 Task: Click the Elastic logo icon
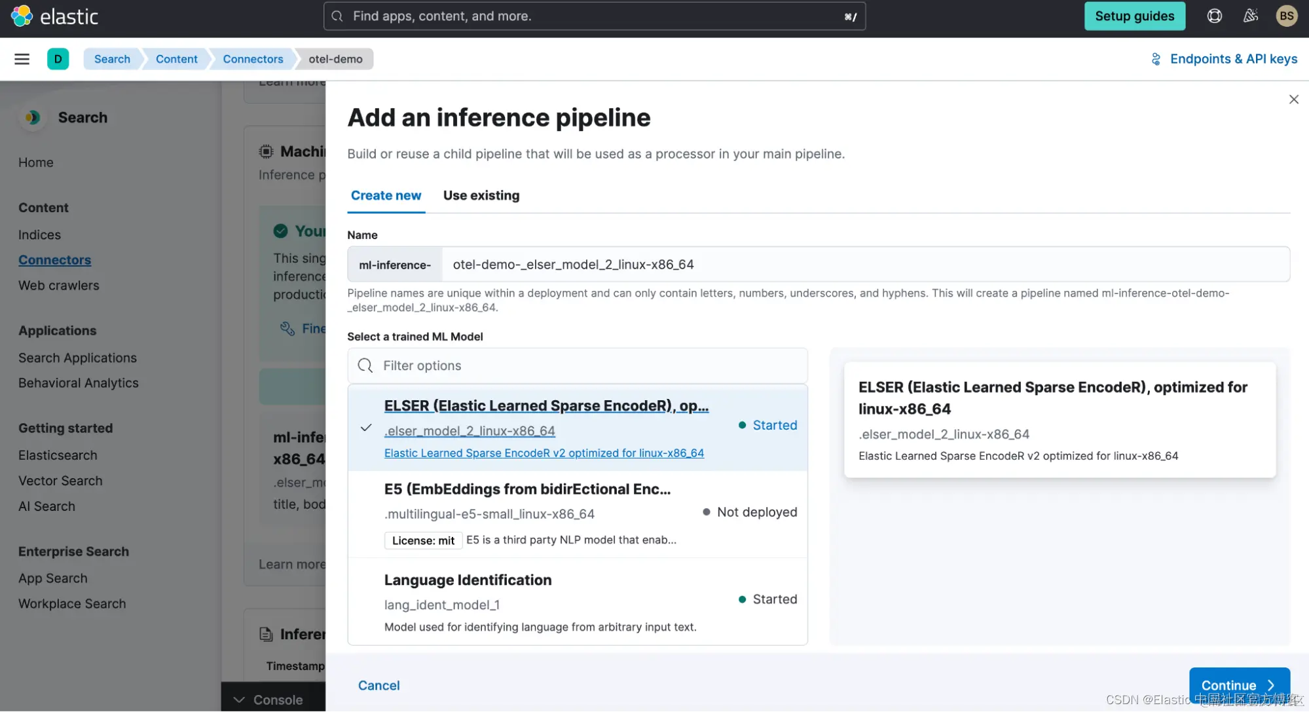point(22,16)
